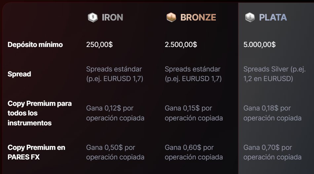The image size is (314, 174).
Task: Click the Gana 0,60$ per copied operation cell
Action: (x=194, y=152)
